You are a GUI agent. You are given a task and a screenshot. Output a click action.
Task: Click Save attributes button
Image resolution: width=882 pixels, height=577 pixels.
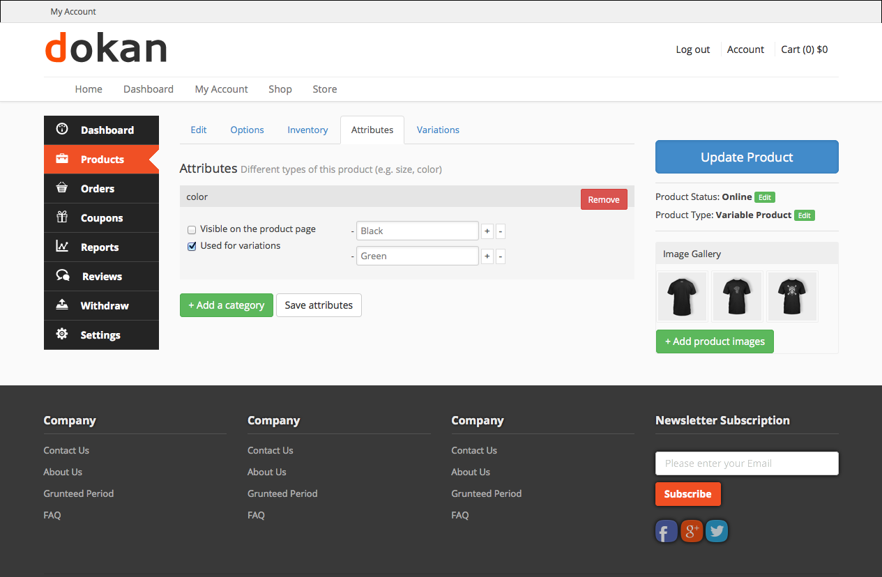pos(319,305)
